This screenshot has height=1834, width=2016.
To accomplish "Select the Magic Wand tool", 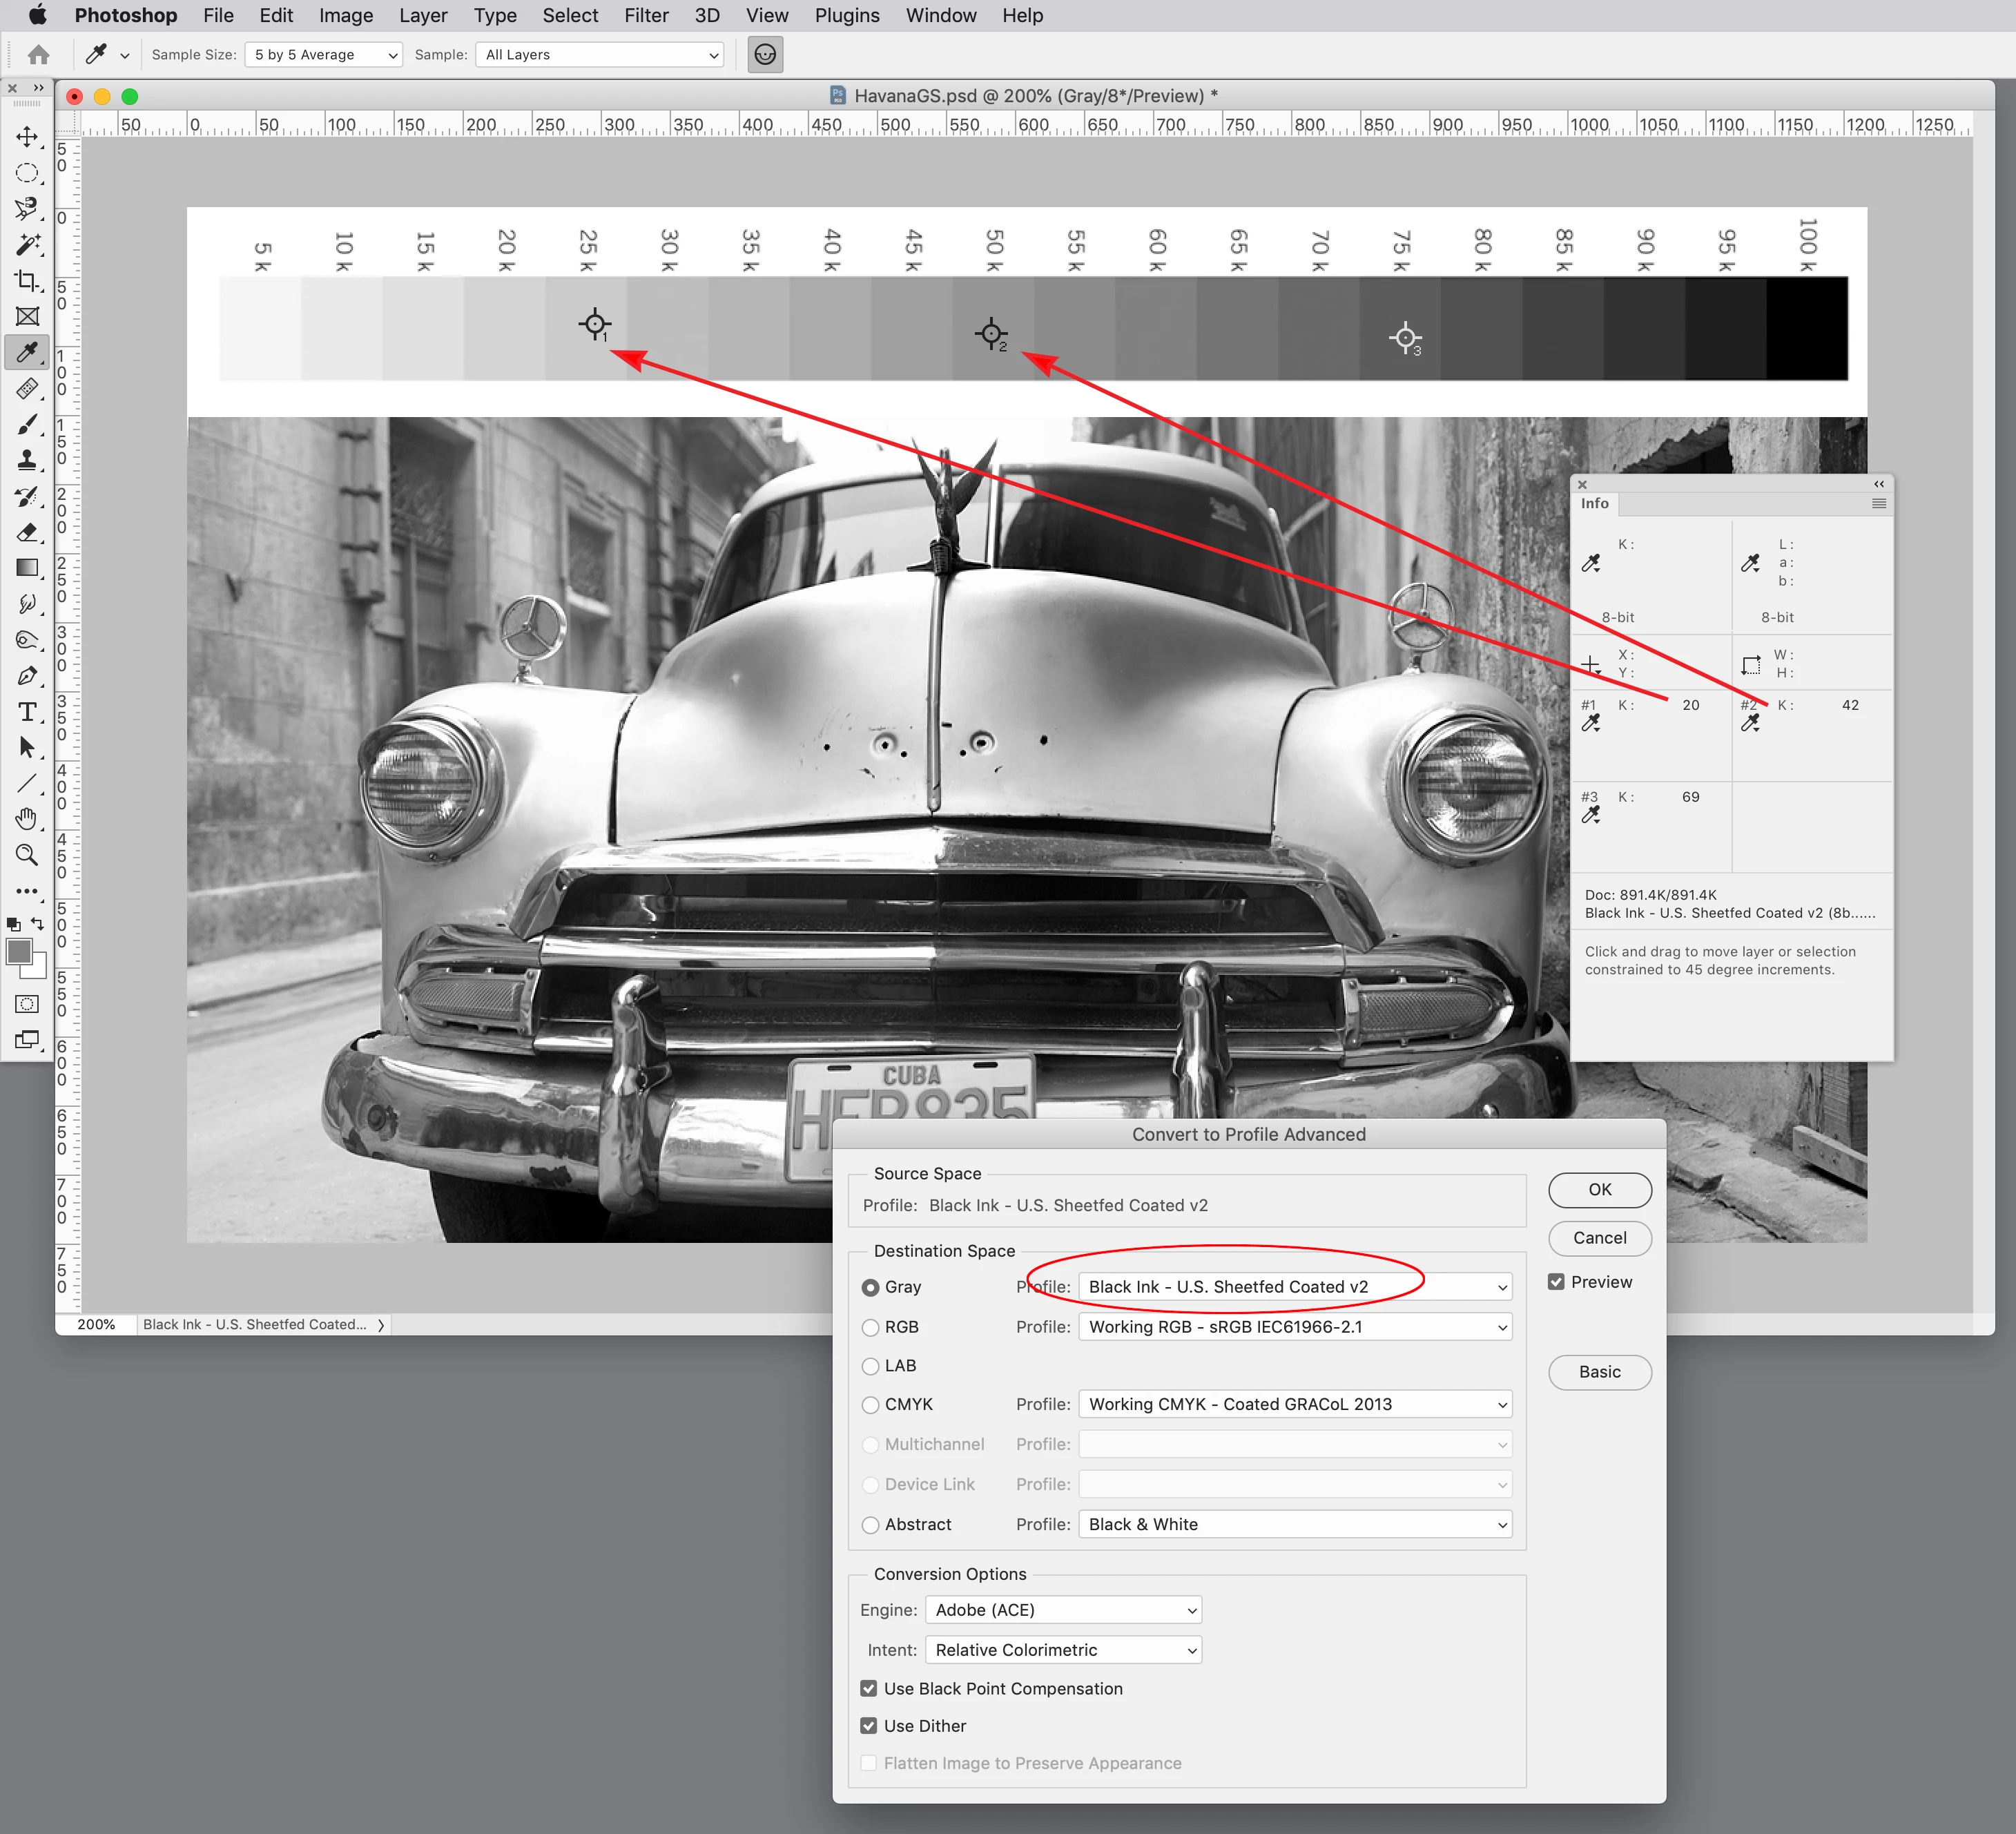I will pos(27,245).
